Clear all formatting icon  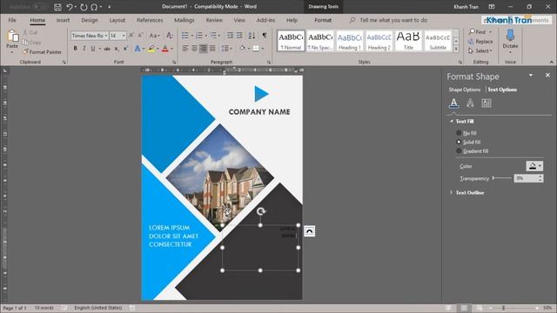point(170,35)
